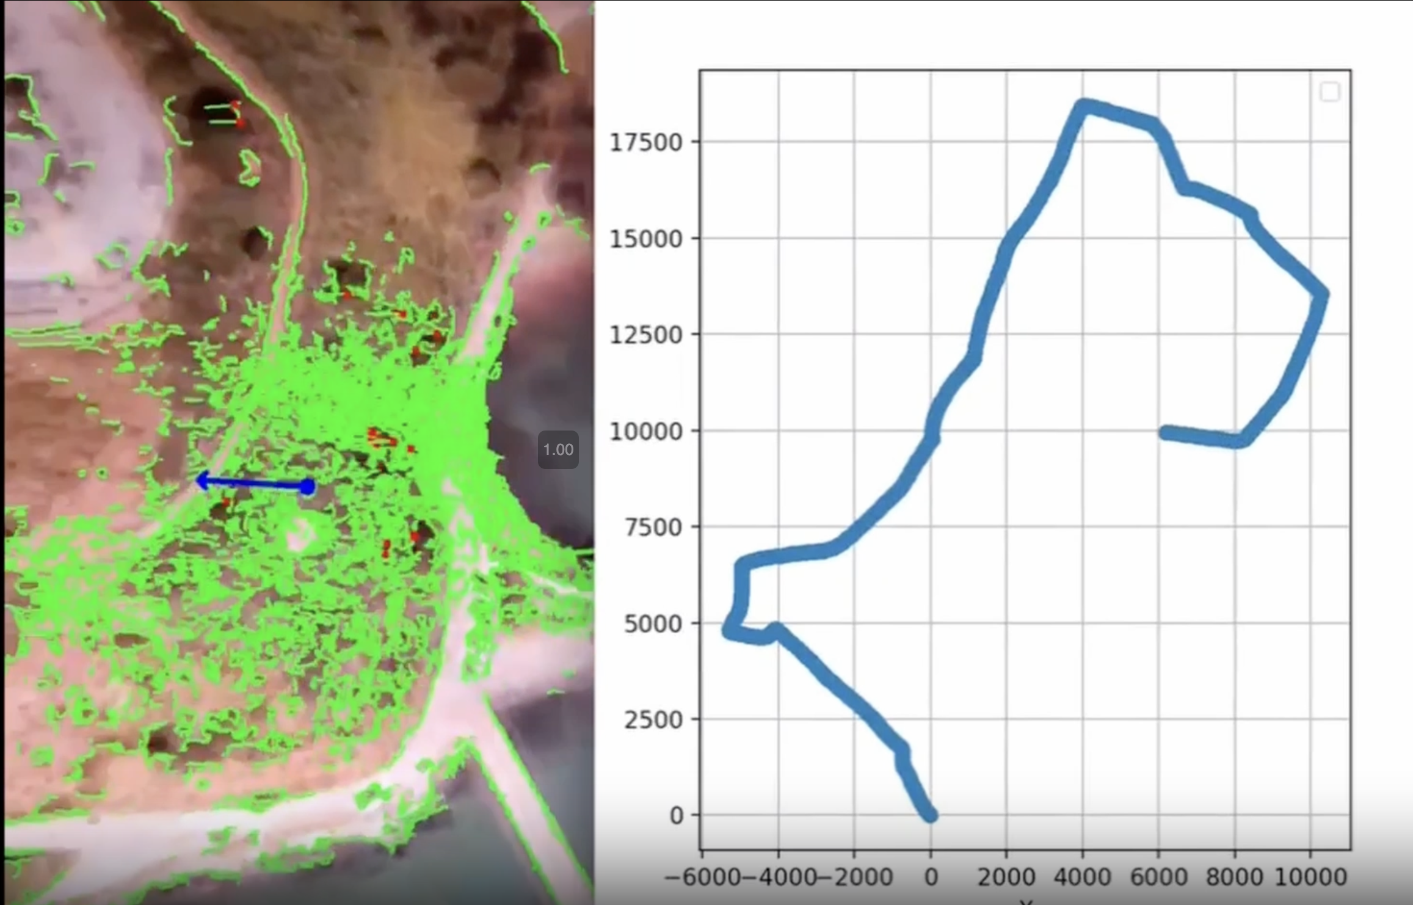Click the trajectory's leftmost tip point
Screen dimensions: 1413x905
tap(727, 631)
